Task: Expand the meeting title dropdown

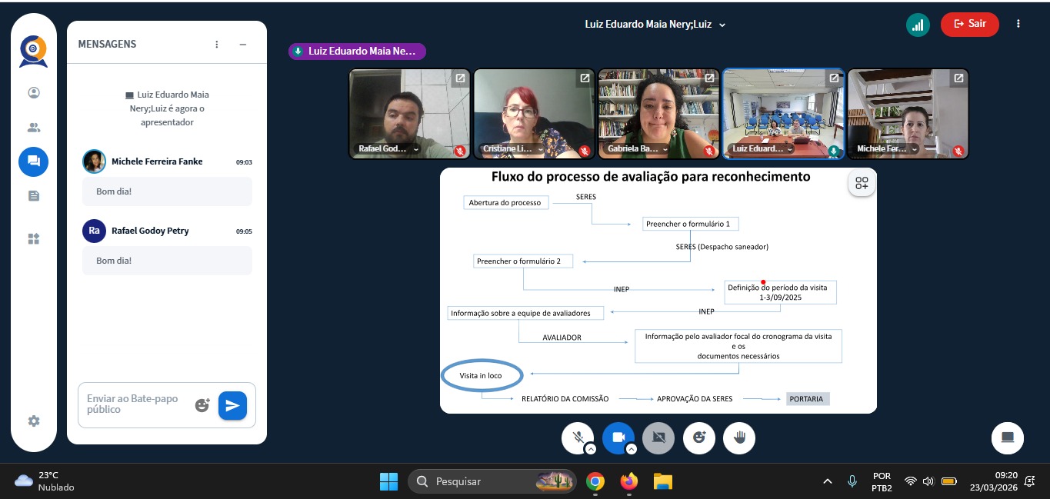Action: coord(722,25)
